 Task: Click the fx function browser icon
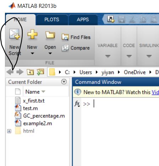point(77,104)
